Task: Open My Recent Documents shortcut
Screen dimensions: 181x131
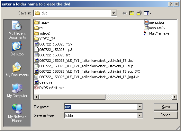Action: tap(17, 30)
